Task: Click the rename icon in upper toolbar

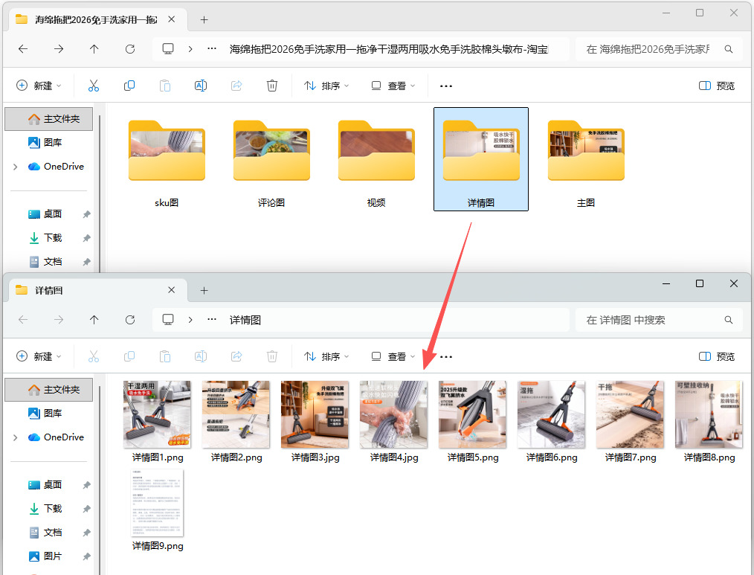Action: 201,86
